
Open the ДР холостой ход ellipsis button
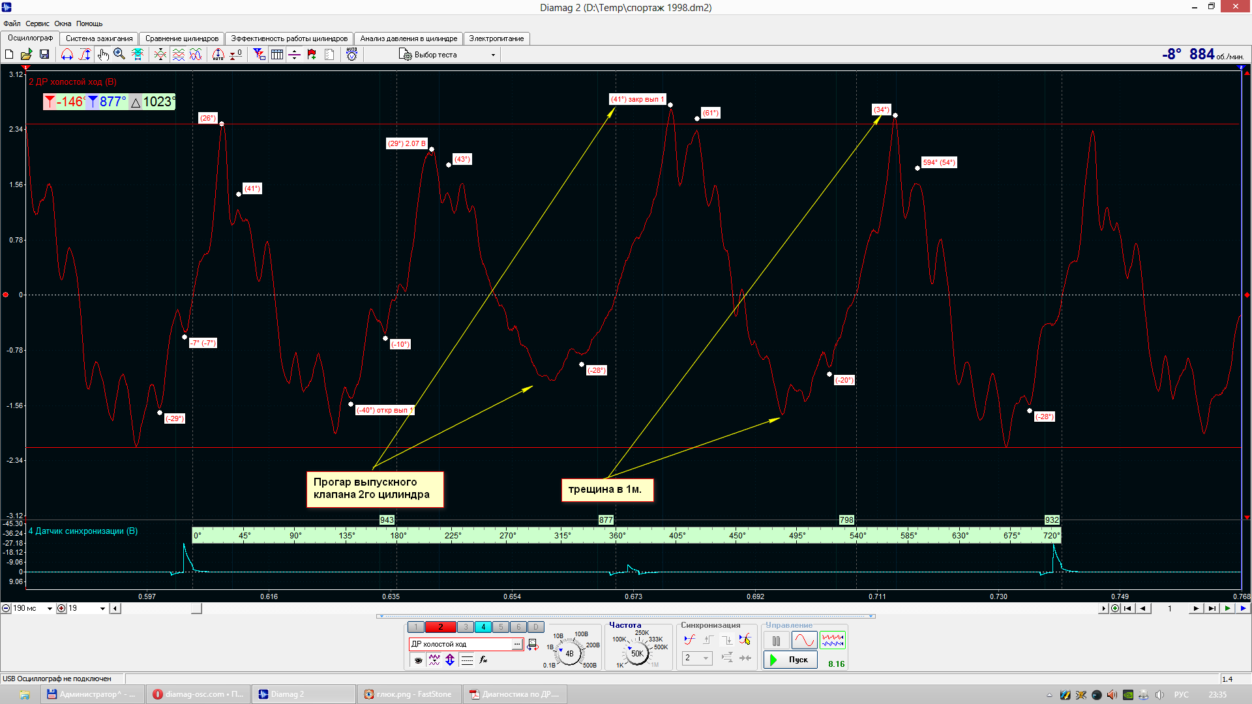(517, 644)
